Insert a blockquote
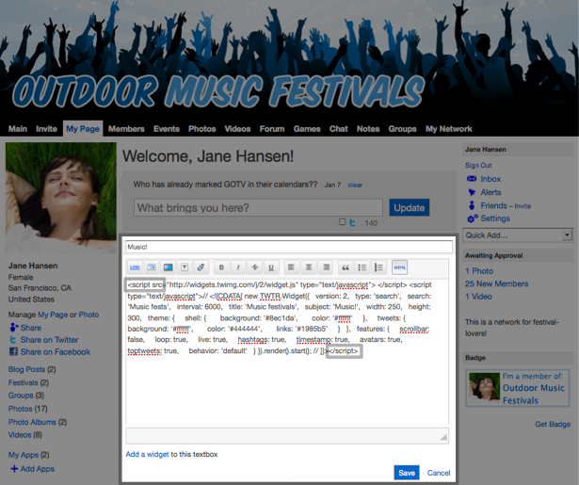579x485 pixels. [346, 267]
